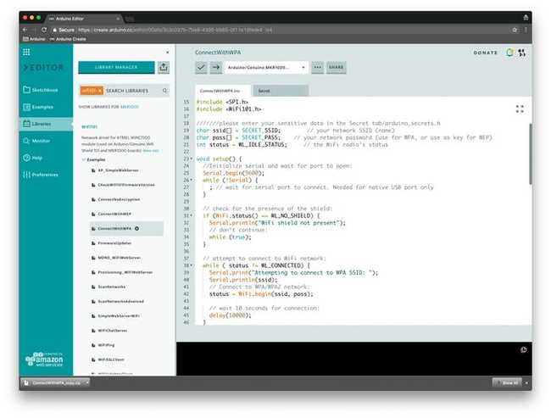This screenshot has height=418, width=551.
Task: Fold the void setup code block arrow
Action: tap(192, 159)
